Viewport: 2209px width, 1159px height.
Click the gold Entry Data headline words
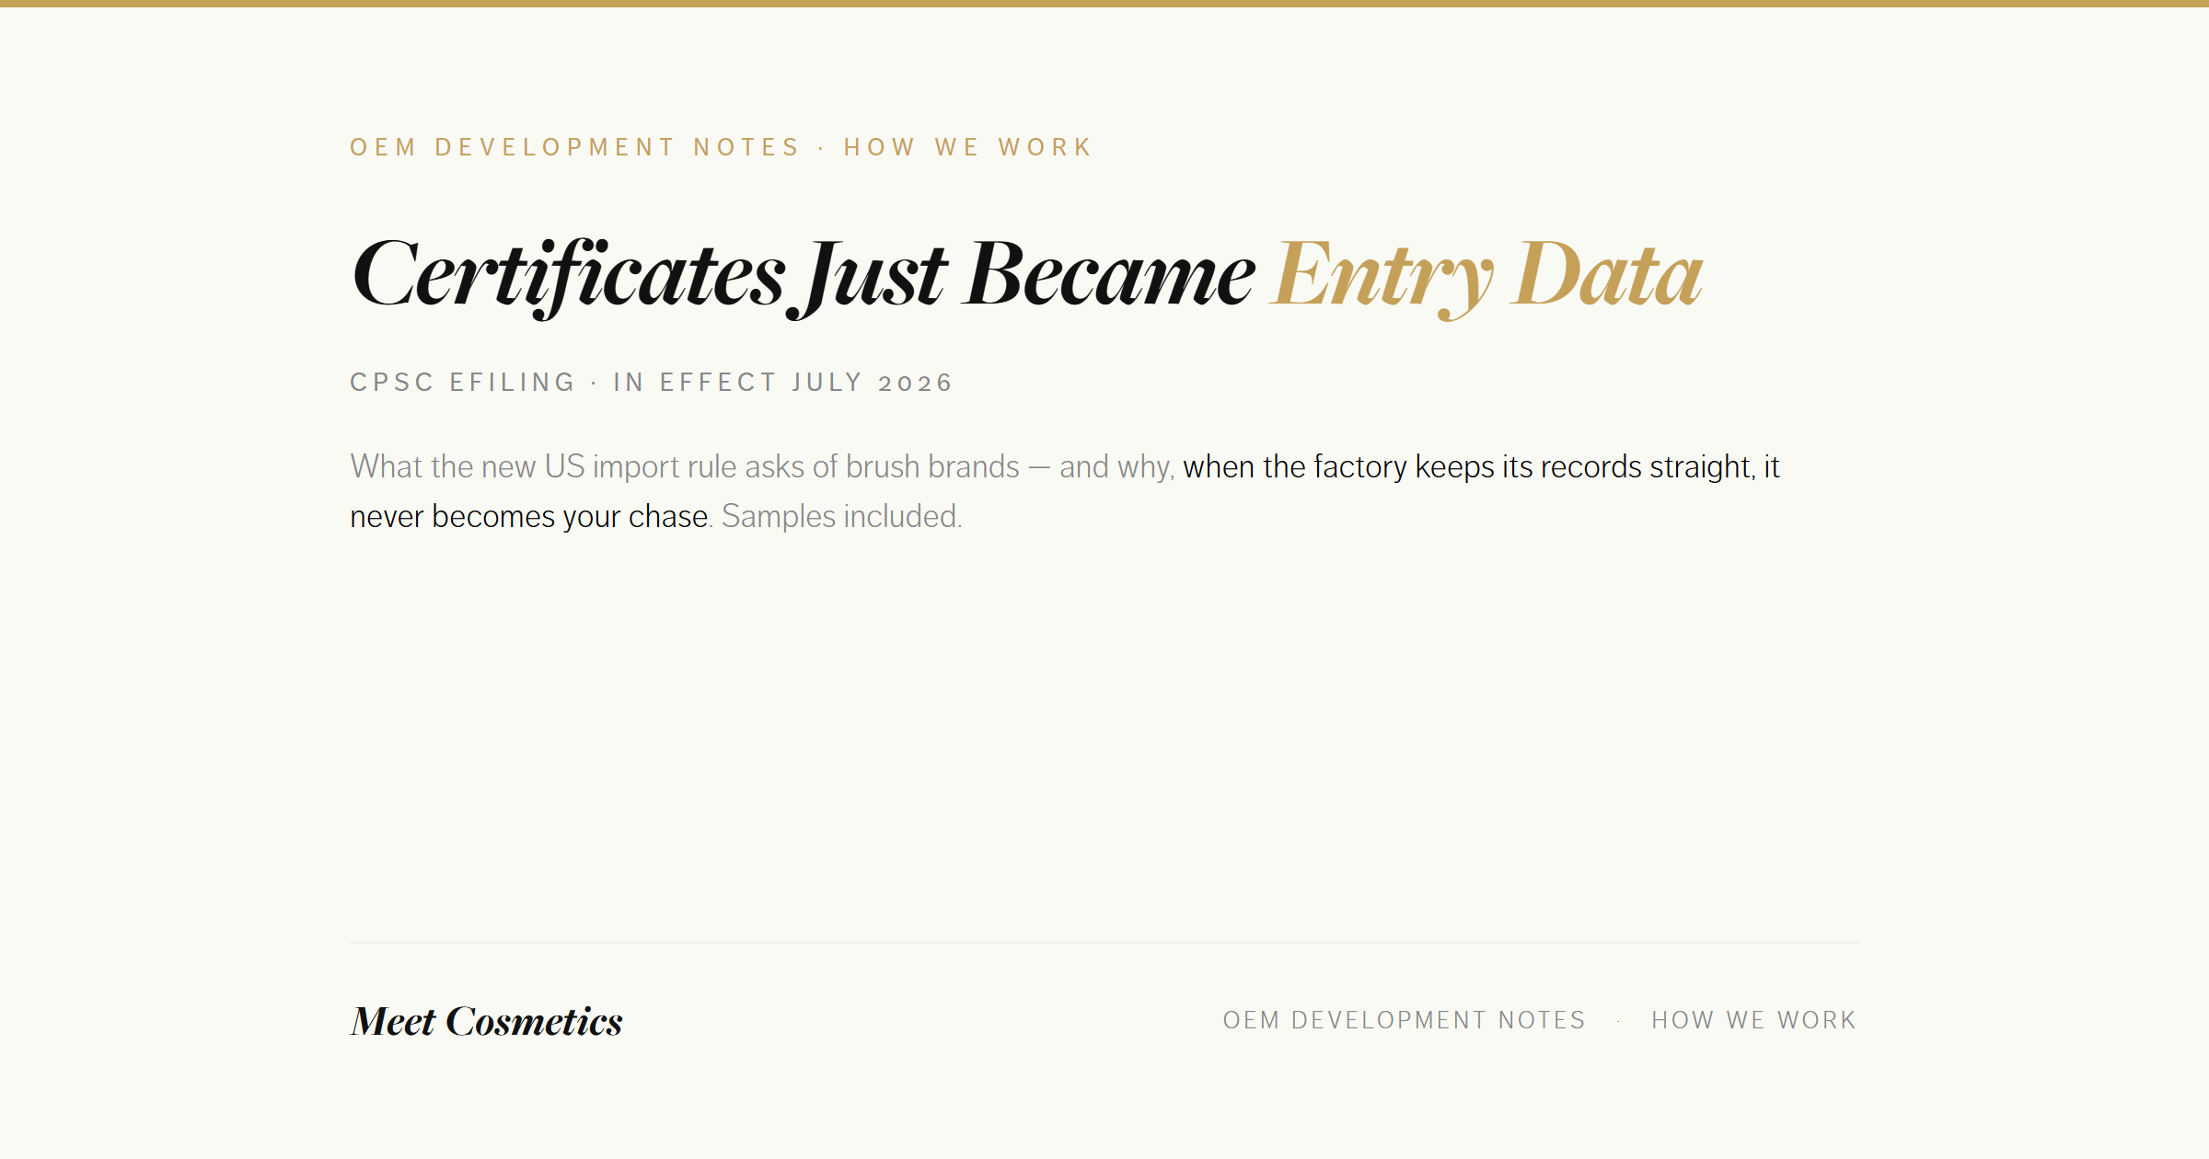tap(1486, 276)
